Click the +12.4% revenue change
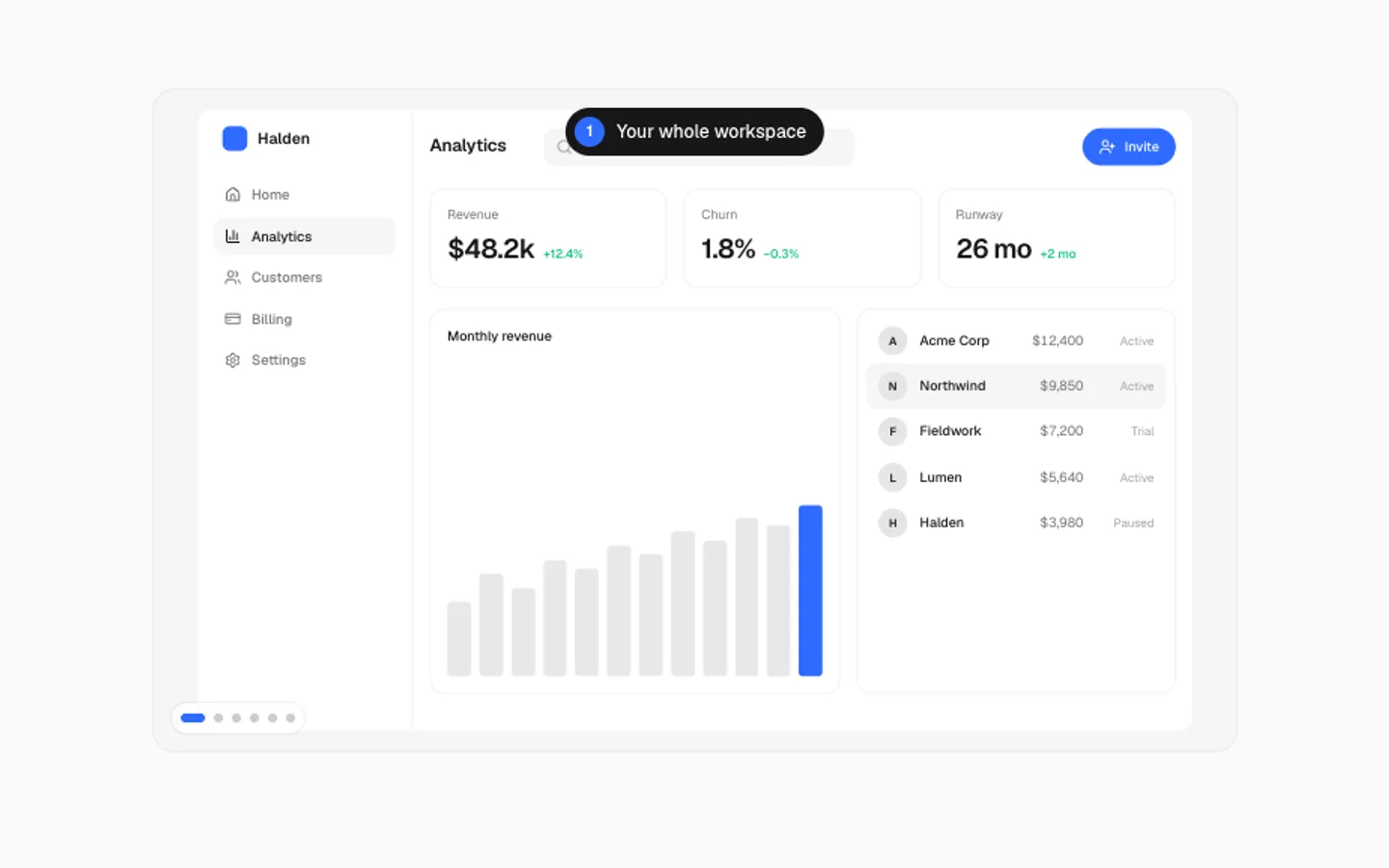Screen dimensions: 1389x868 (563, 254)
